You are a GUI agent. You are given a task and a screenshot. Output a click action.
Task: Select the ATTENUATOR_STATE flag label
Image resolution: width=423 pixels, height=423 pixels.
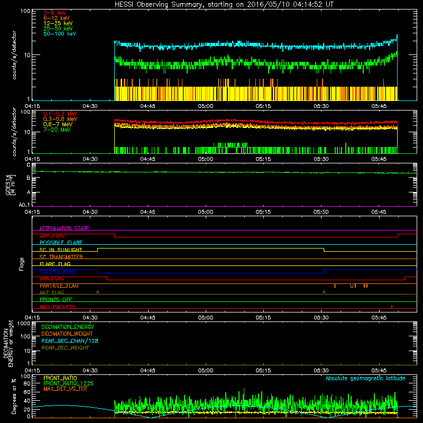click(64, 228)
